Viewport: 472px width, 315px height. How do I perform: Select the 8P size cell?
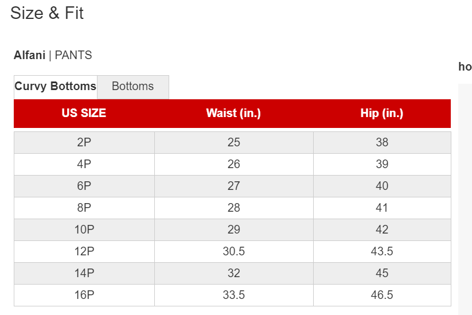point(84,208)
